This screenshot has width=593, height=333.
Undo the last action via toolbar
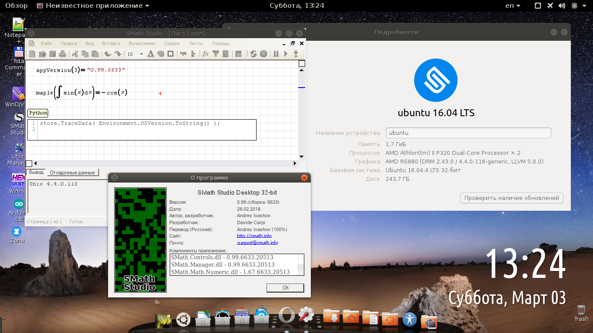coord(107,54)
